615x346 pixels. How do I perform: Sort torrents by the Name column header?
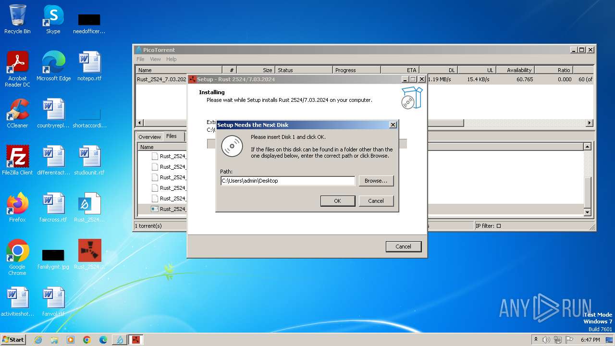tap(179, 70)
